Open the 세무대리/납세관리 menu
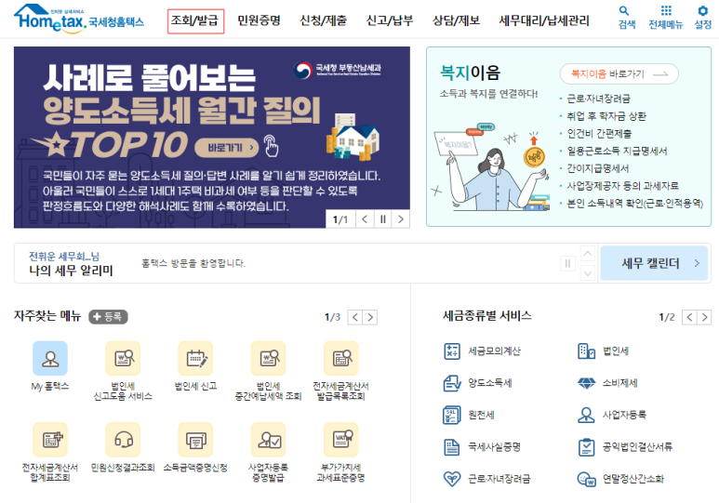The height and width of the screenshot is (503, 719). (x=544, y=20)
